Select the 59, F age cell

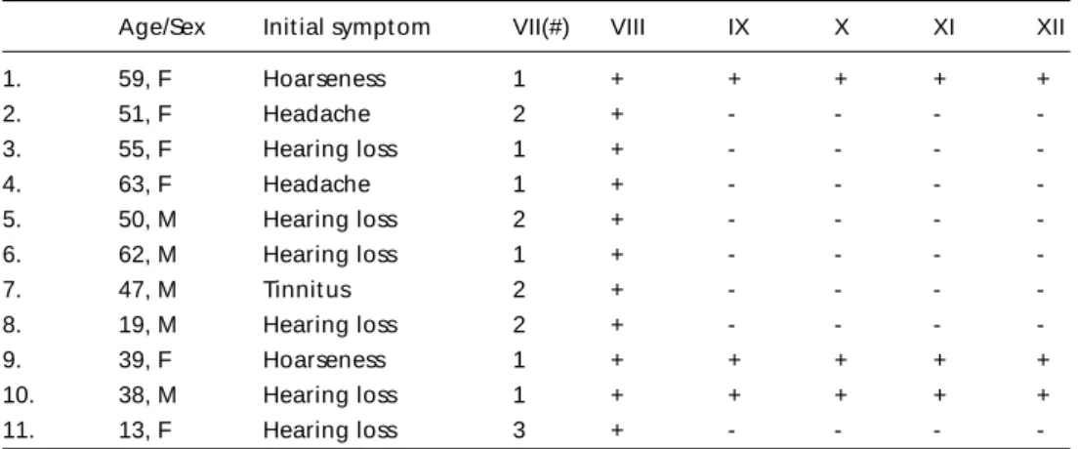coord(145,79)
